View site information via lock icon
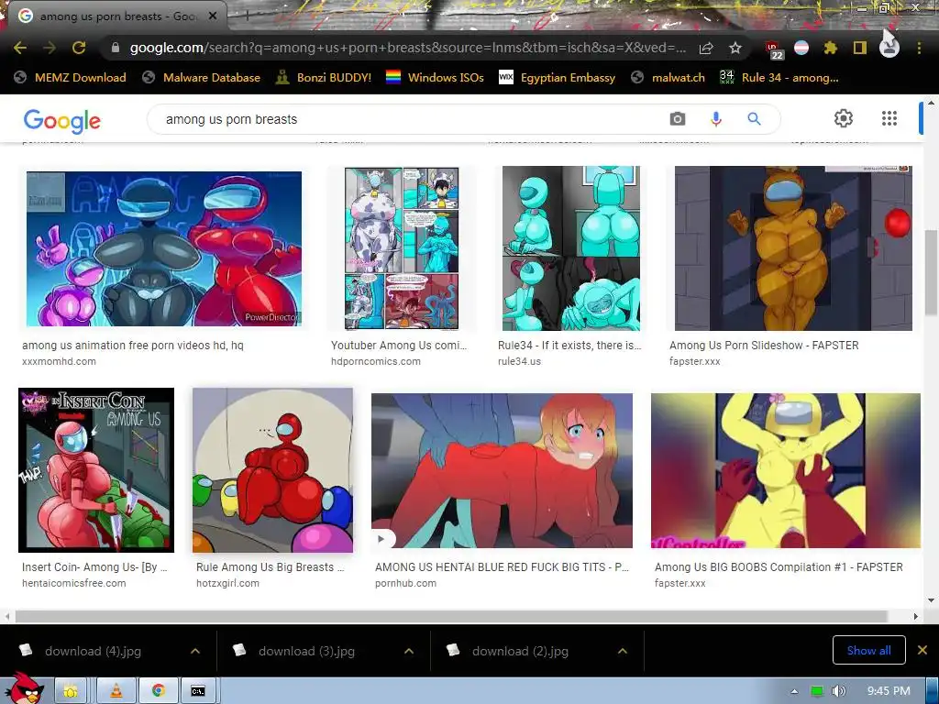Image resolution: width=939 pixels, height=704 pixels. click(116, 48)
